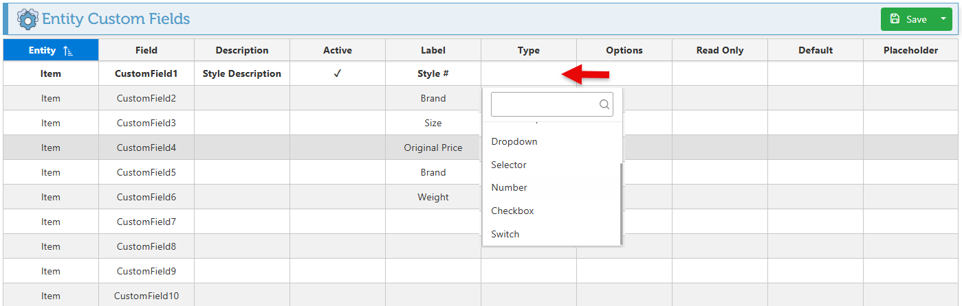Click the Style Description cell
Image resolution: width=962 pixels, height=306 pixels.
(x=241, y=73)
